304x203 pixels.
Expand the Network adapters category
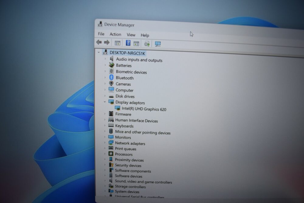click(105, 143)
